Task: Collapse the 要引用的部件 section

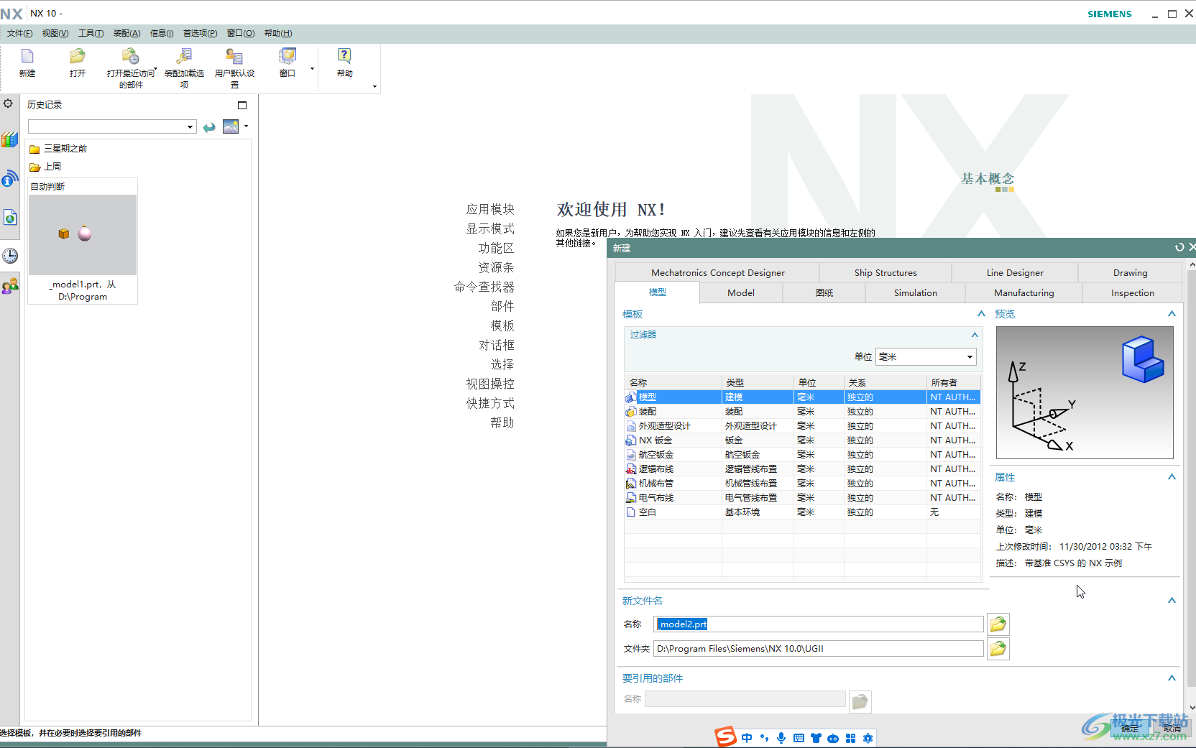Action: pos(1172,678)
